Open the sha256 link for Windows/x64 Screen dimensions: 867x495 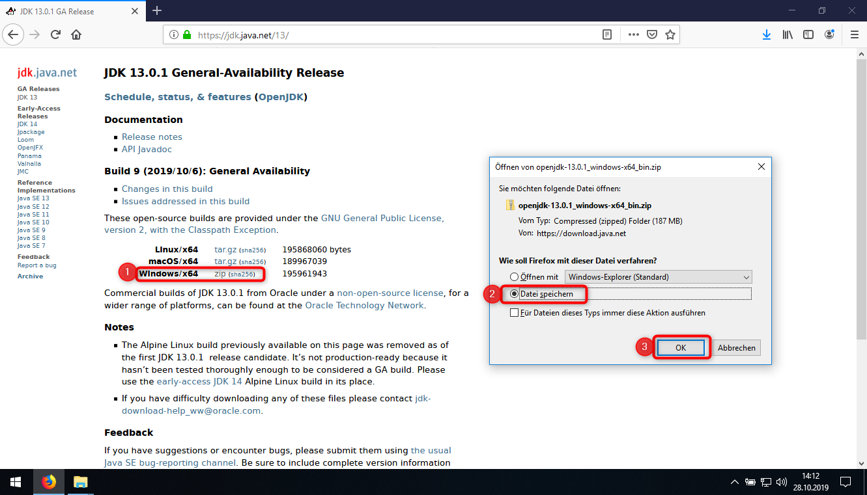[242, 274]
